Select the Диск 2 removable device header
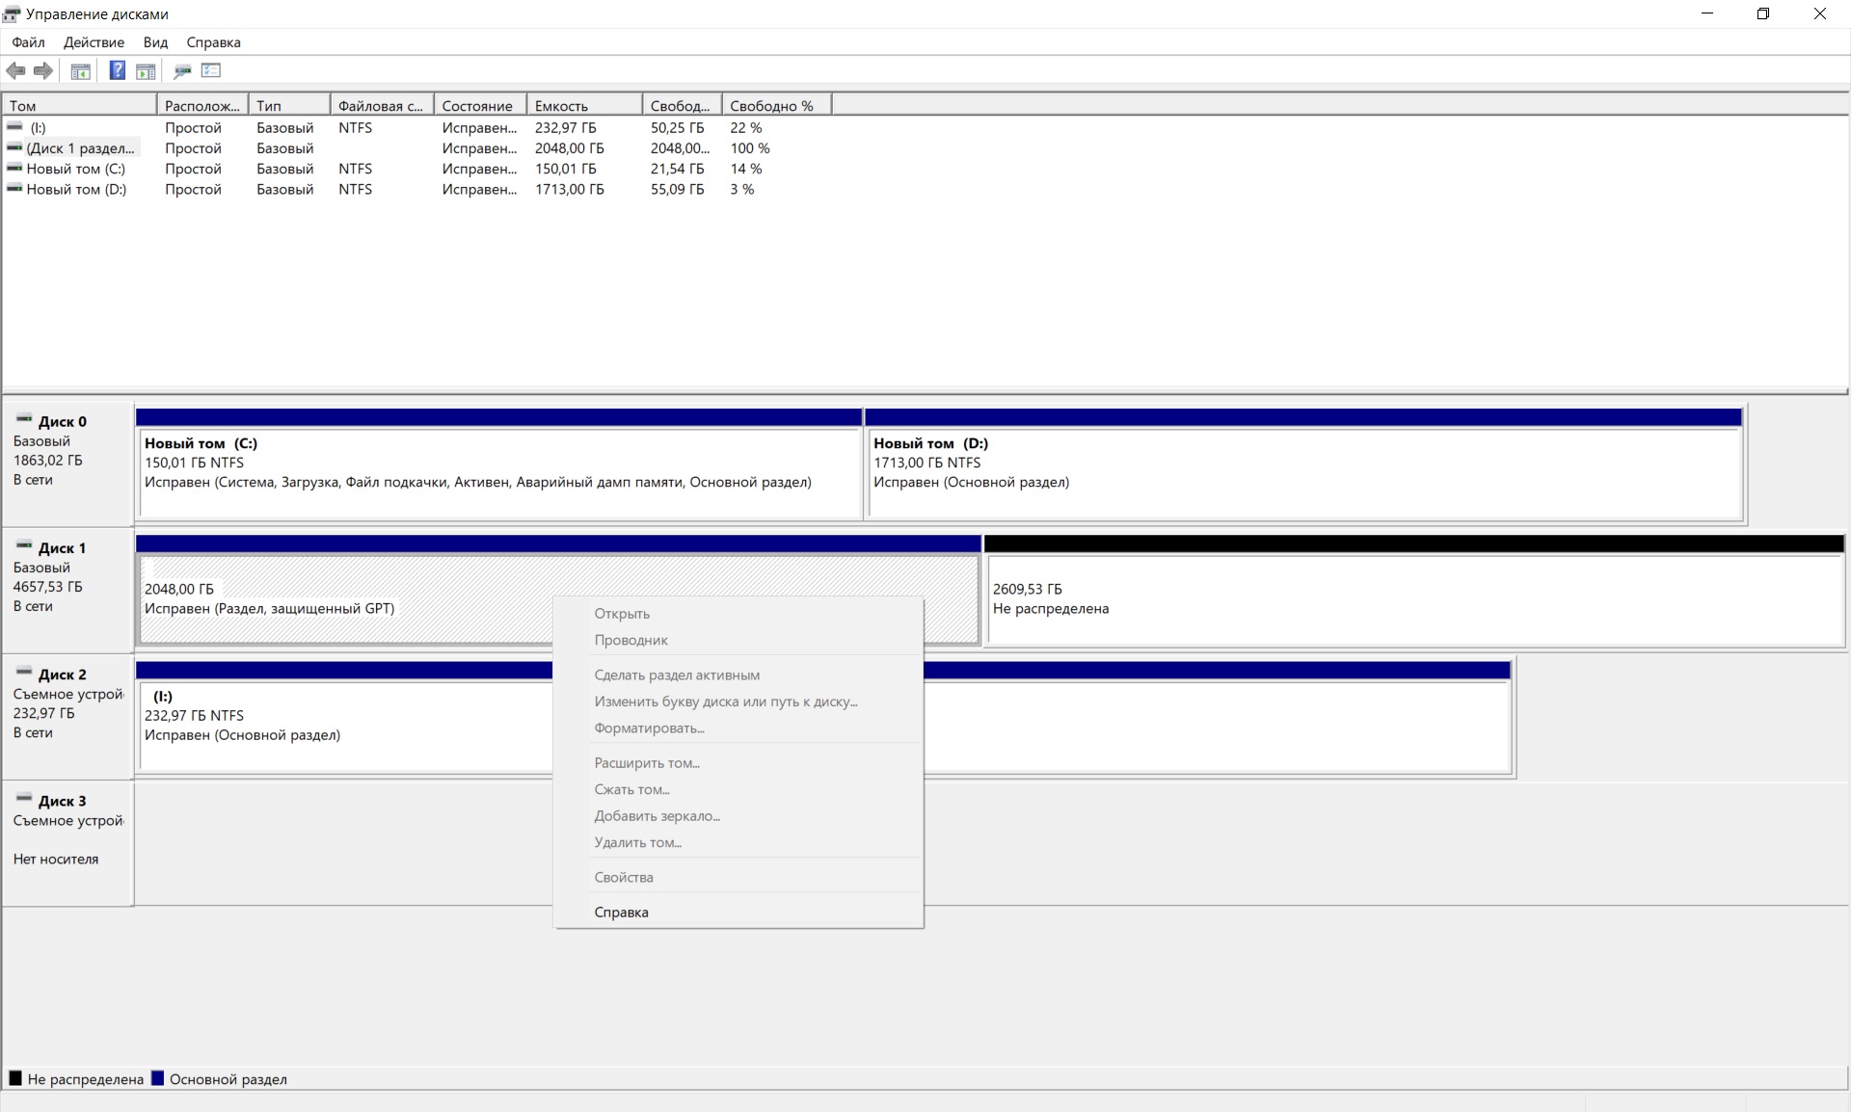Viewport: 1851px width, 1112px height. point(67,716)
